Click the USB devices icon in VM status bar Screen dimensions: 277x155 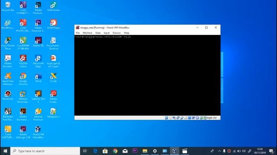182,118
